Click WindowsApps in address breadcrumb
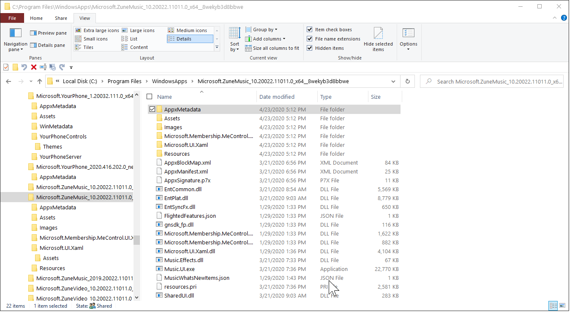Image resolution: width=575 pixels, height=314 pixels. click(169, 81)
